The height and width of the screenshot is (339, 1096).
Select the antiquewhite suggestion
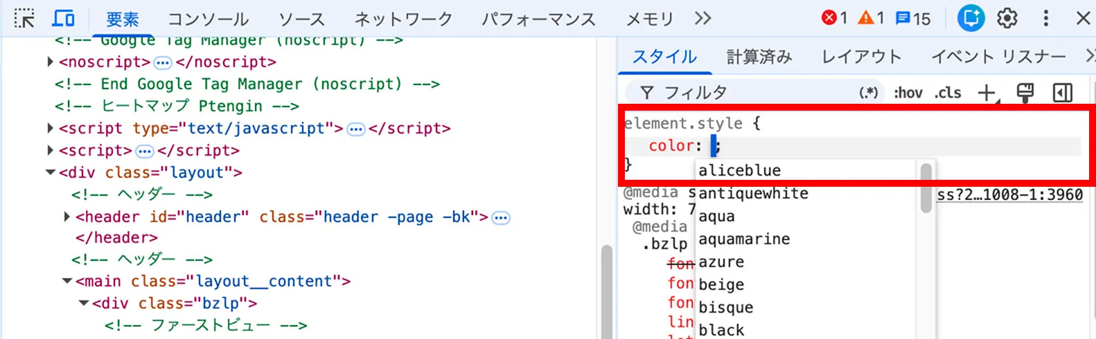coord(806,193)
